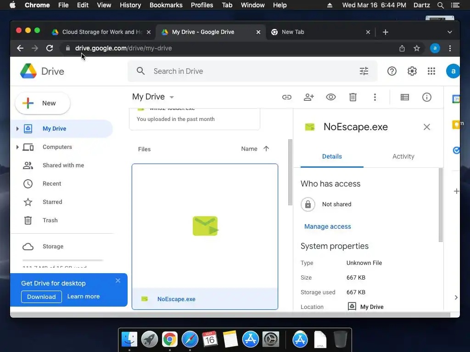Select the Details tab
Screen dimensions: 470x352
(332, 156)
